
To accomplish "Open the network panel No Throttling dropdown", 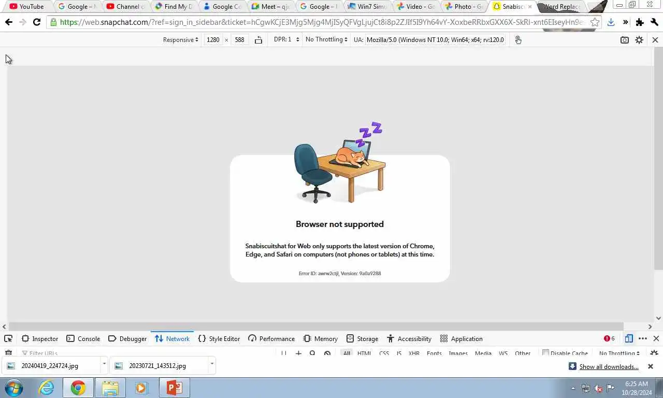I will 619,353.
